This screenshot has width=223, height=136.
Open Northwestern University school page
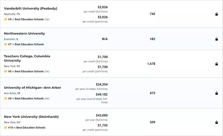pos(24,33)
